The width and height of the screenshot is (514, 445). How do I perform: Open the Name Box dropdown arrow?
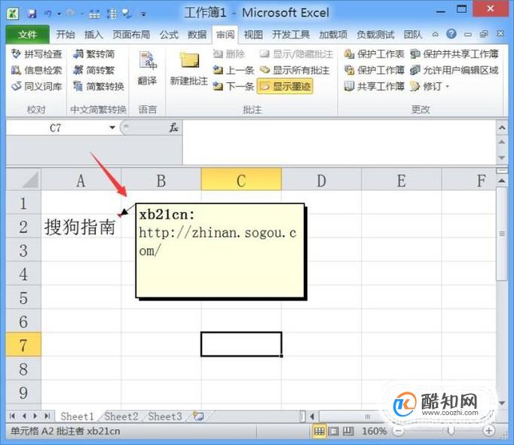click(112, 128)
